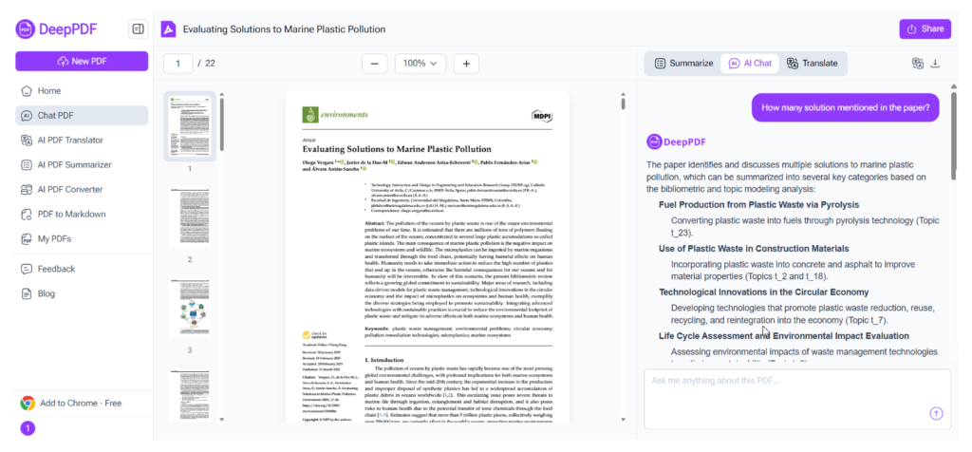Click the Share button
Viewport: 972px width, 452px height.
click(x=925, y=29)
